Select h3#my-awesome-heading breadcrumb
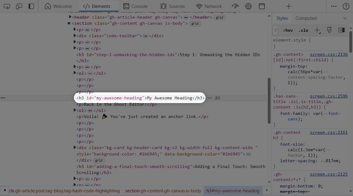Screen dimensions: 353x196 pyautogui.click(x=233, y=191)
